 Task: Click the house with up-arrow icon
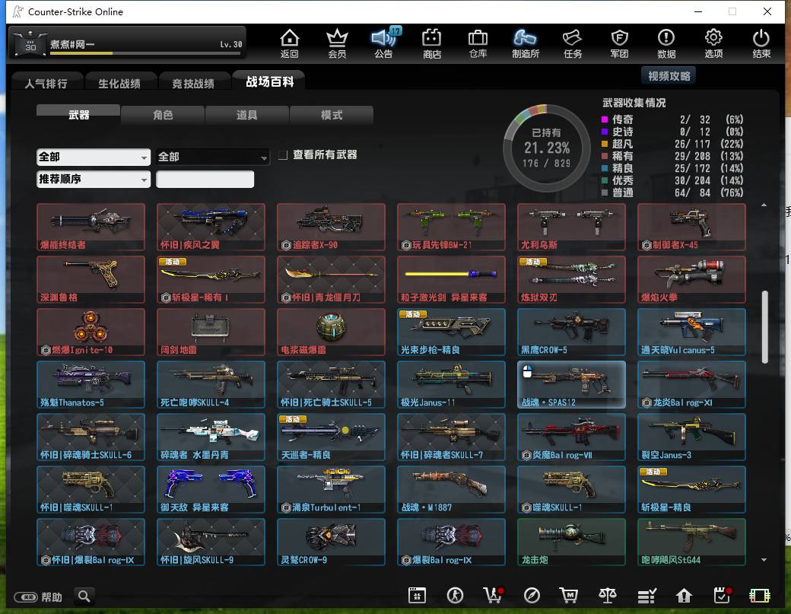click(x=684, y=596)
